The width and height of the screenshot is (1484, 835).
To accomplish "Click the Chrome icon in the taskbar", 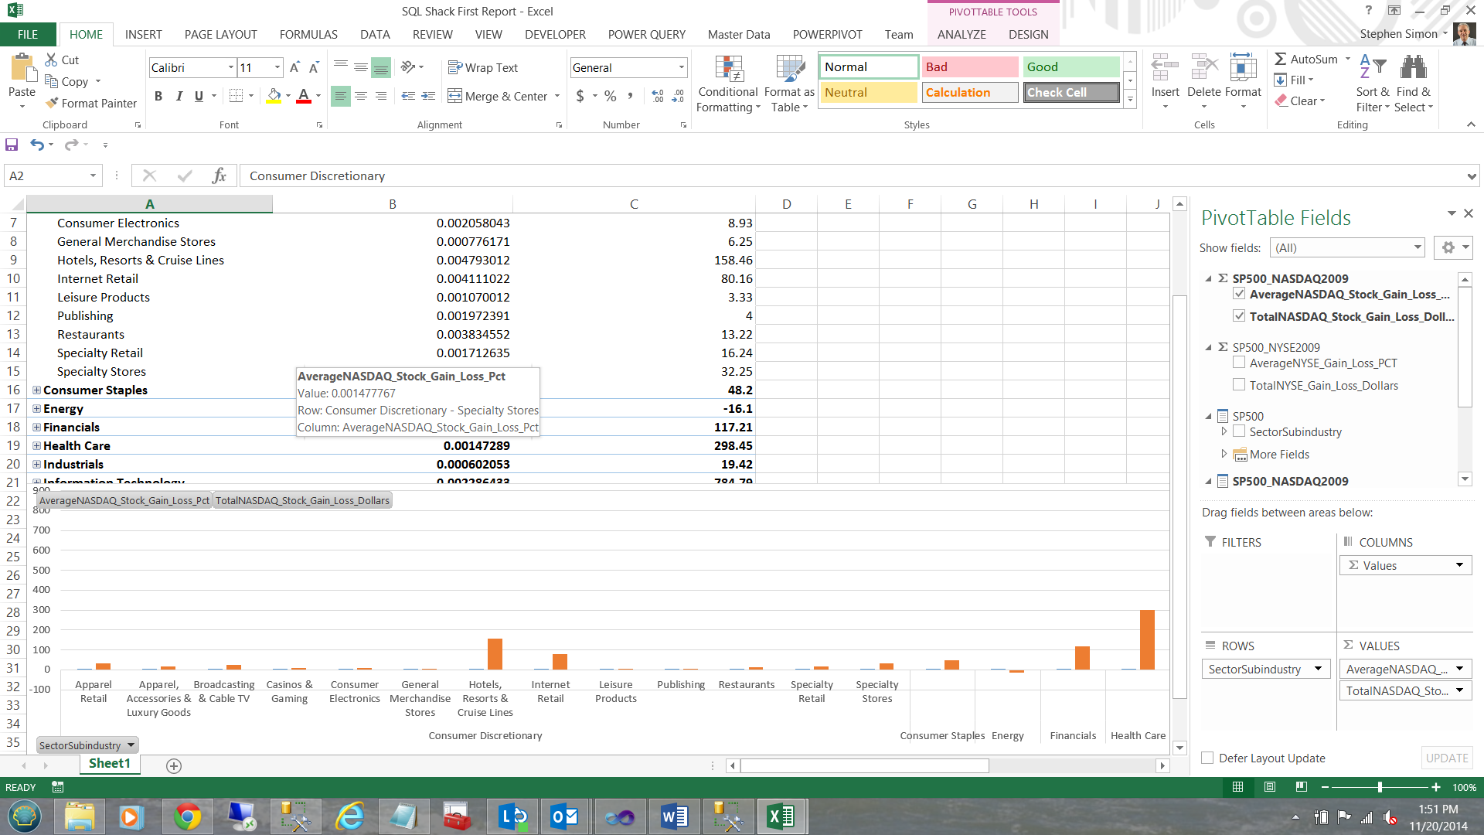I will (186, 816).
